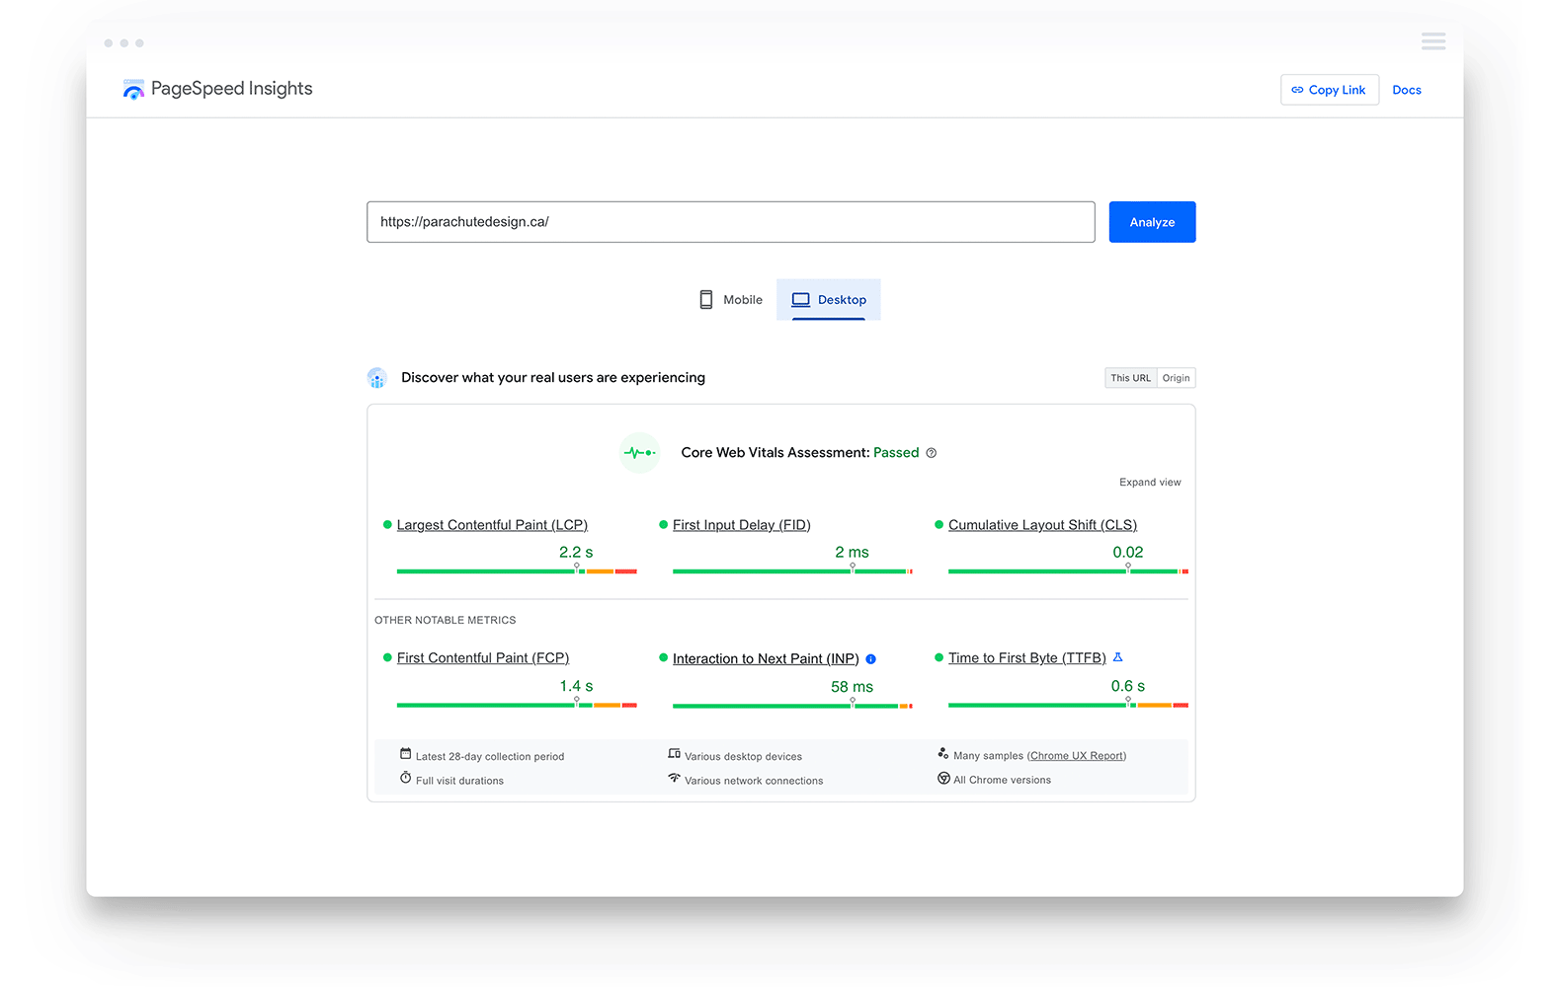Image resolution: width=1551 pixels, height=987 pixels.
Task: Click 'Various network connections' text
Action: 754,781
